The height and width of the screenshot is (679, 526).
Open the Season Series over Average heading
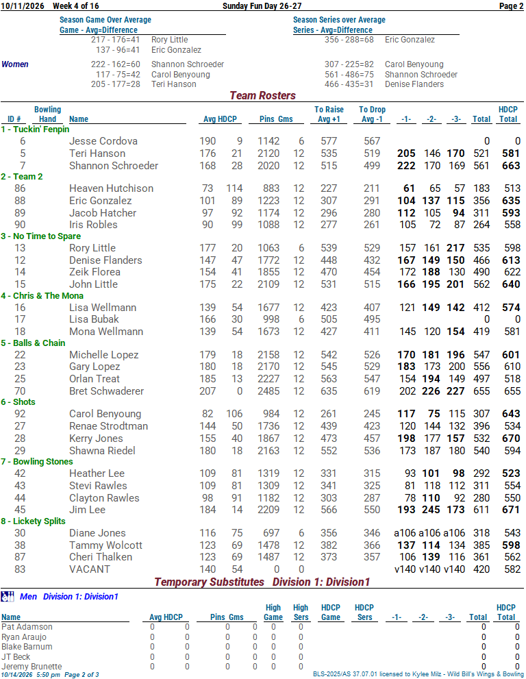click(x=339, y=20)
